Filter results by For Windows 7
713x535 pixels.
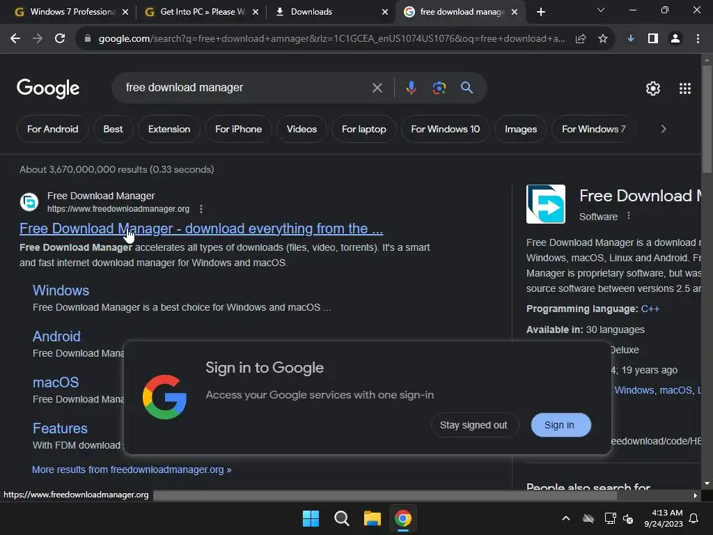coord(593,129)
